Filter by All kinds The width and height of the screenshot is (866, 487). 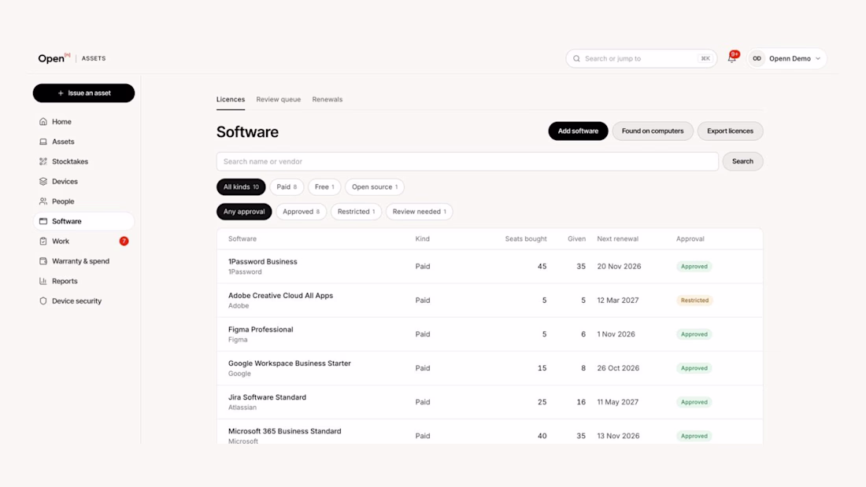coord(241,186)
